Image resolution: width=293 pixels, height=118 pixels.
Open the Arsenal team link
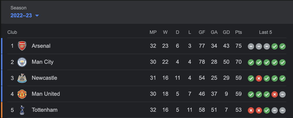click(41, 46)
